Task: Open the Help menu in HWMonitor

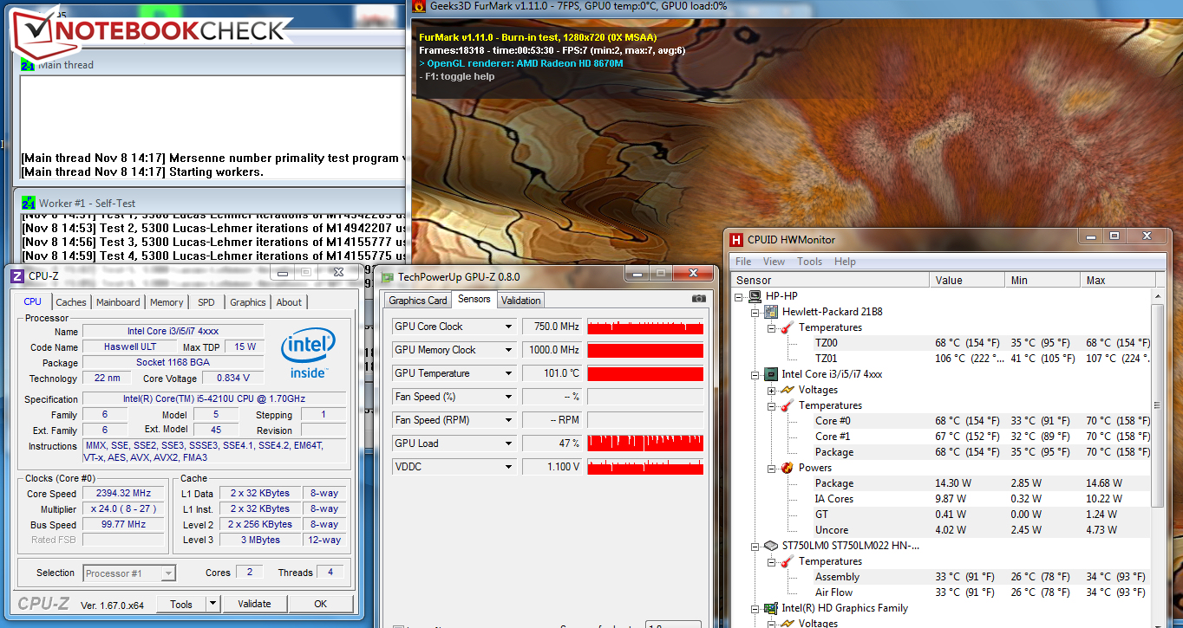Action: point(845,262)
